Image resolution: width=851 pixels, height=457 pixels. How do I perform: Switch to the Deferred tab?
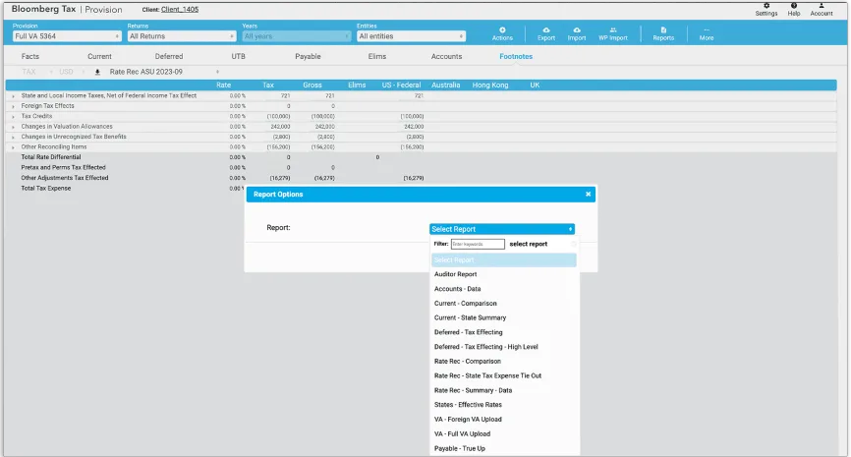coord(169,56)
